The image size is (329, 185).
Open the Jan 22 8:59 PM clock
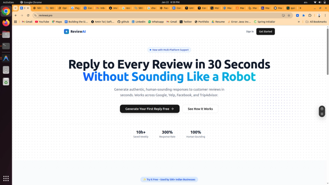coord(170,2)
